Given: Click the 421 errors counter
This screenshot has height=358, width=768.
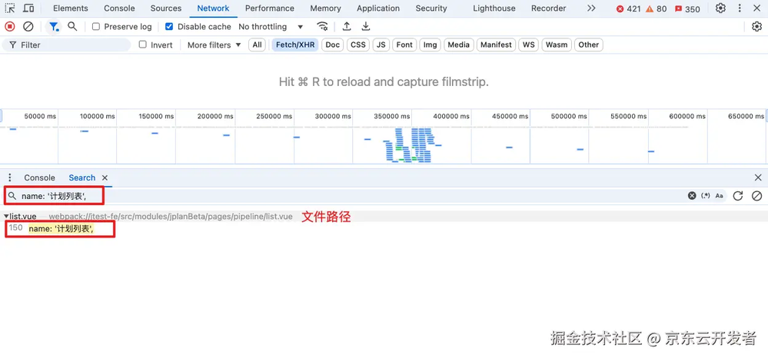Looking at the screenshot, I should pyautogui.click(x=628, y=8).
